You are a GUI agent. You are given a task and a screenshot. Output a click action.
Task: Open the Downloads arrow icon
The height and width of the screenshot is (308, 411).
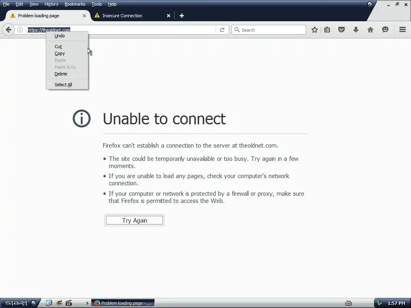[x=356, y=30]
